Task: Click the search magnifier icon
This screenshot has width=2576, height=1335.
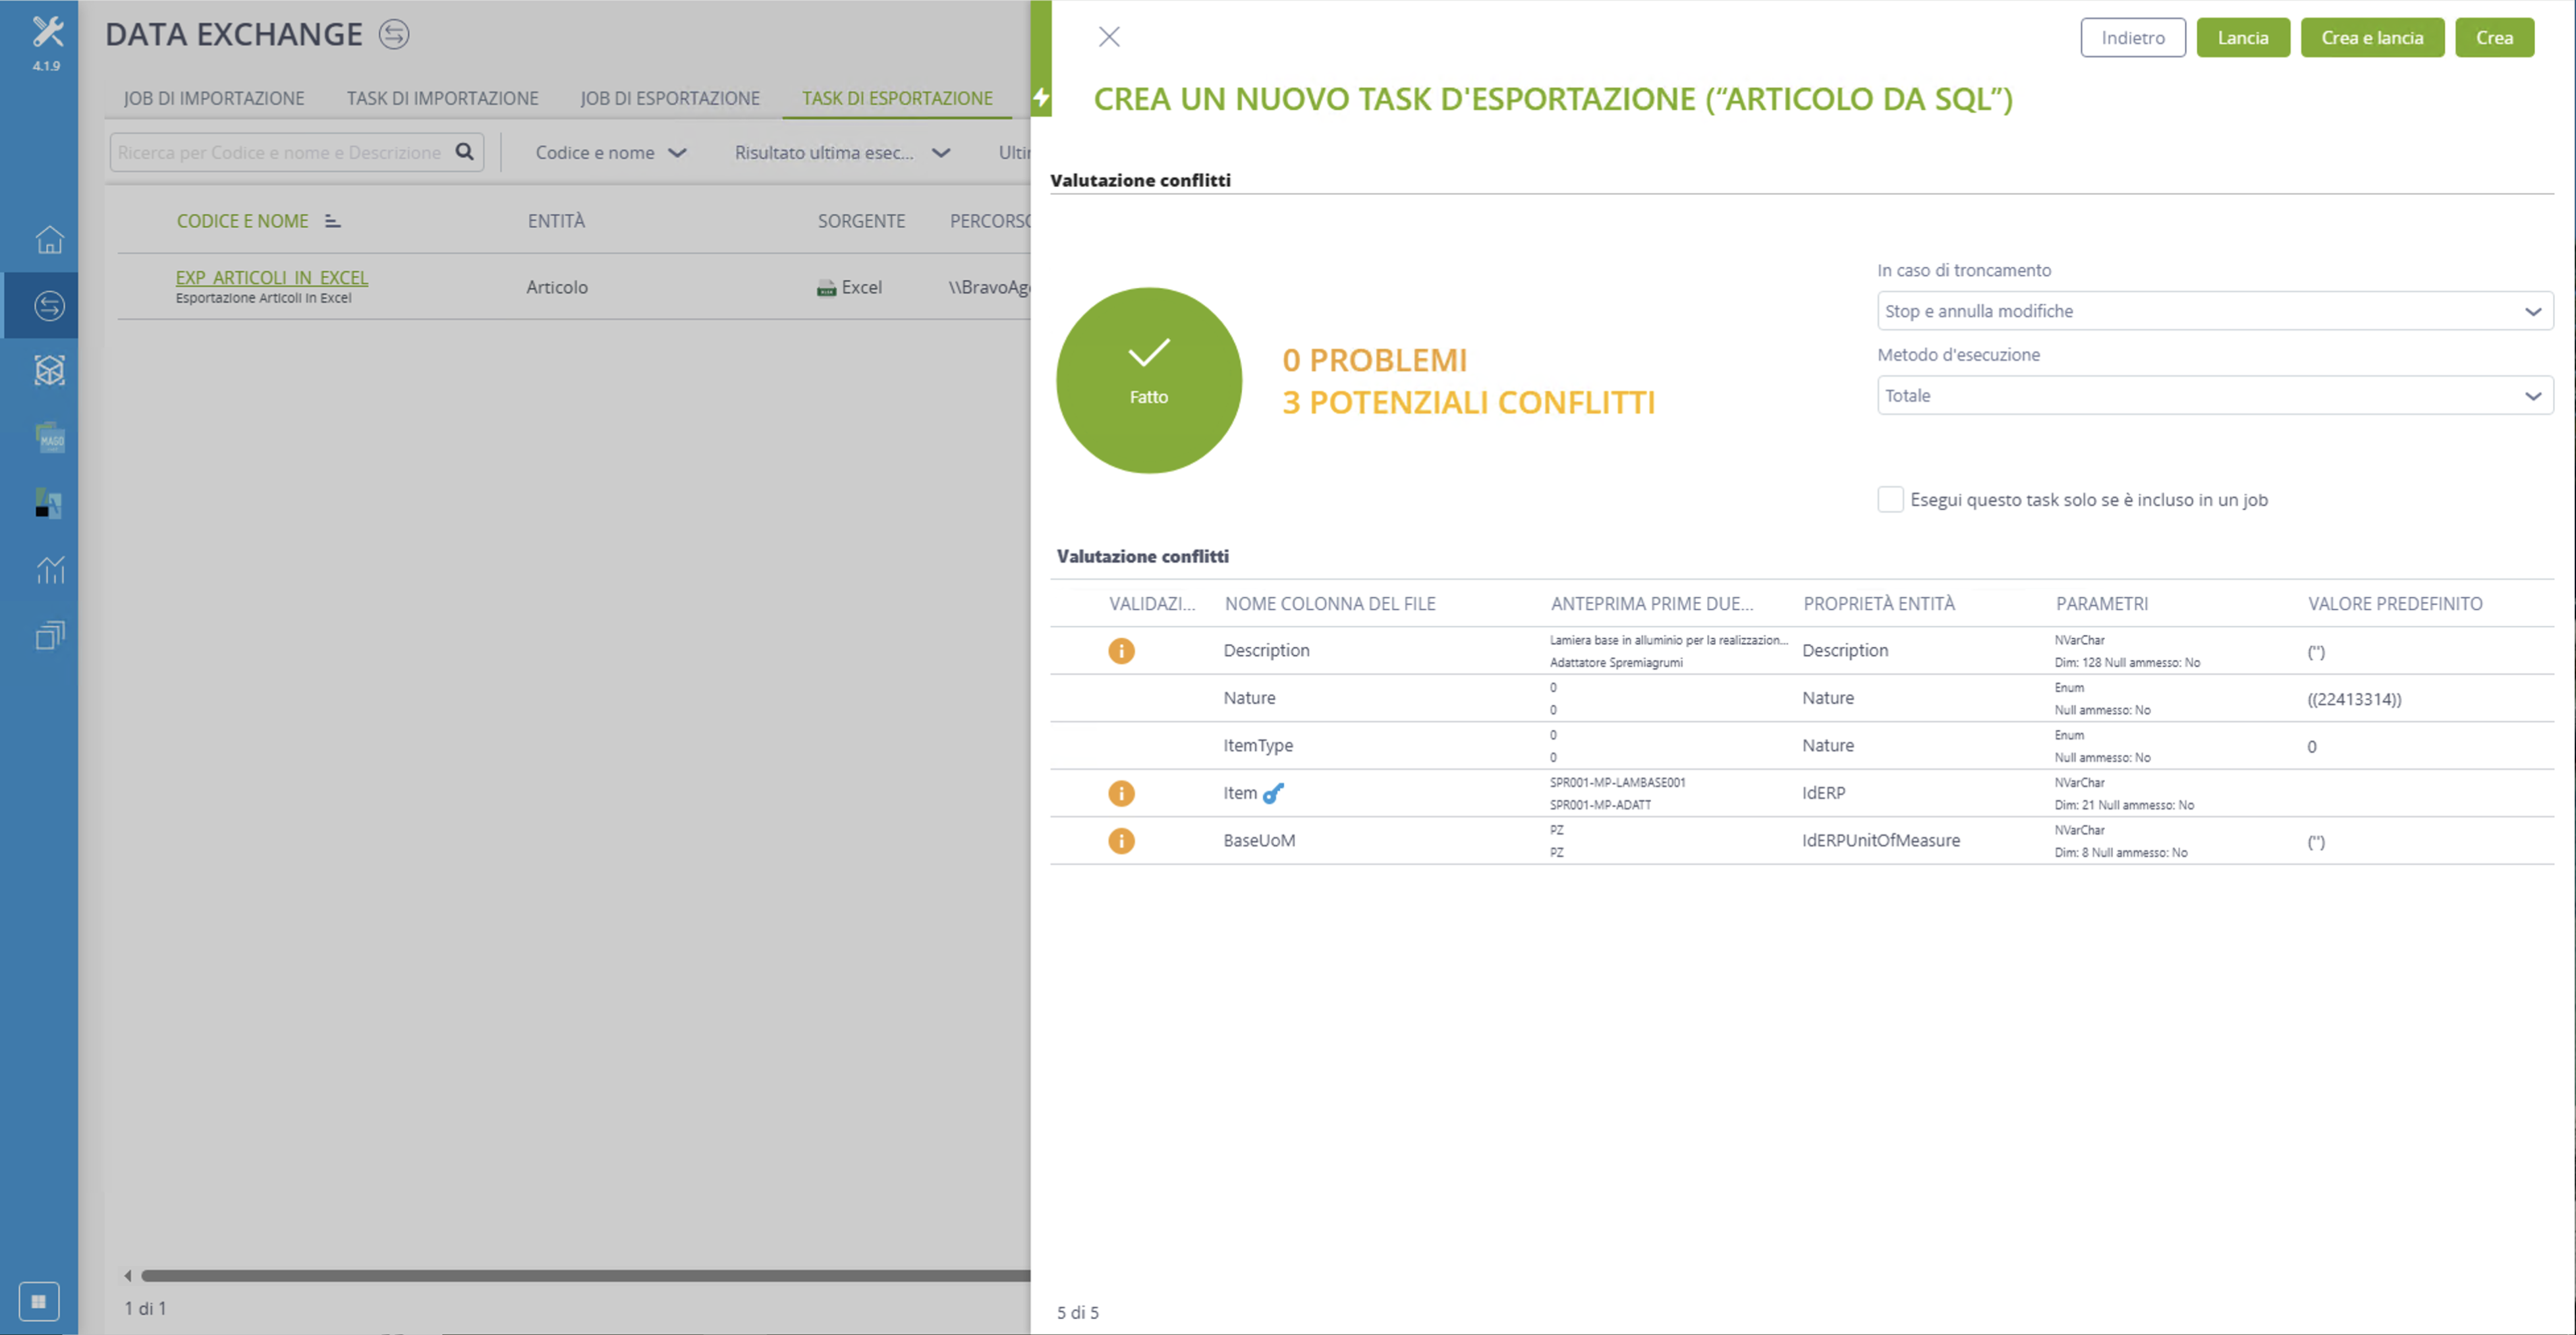Action: [x=464, y=152]
